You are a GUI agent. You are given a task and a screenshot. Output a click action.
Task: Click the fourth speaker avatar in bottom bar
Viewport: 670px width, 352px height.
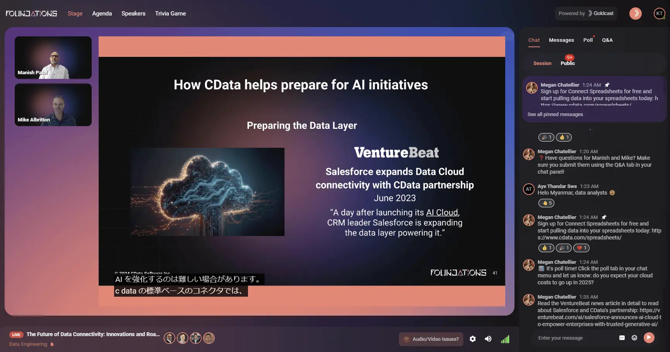[209, 338]
